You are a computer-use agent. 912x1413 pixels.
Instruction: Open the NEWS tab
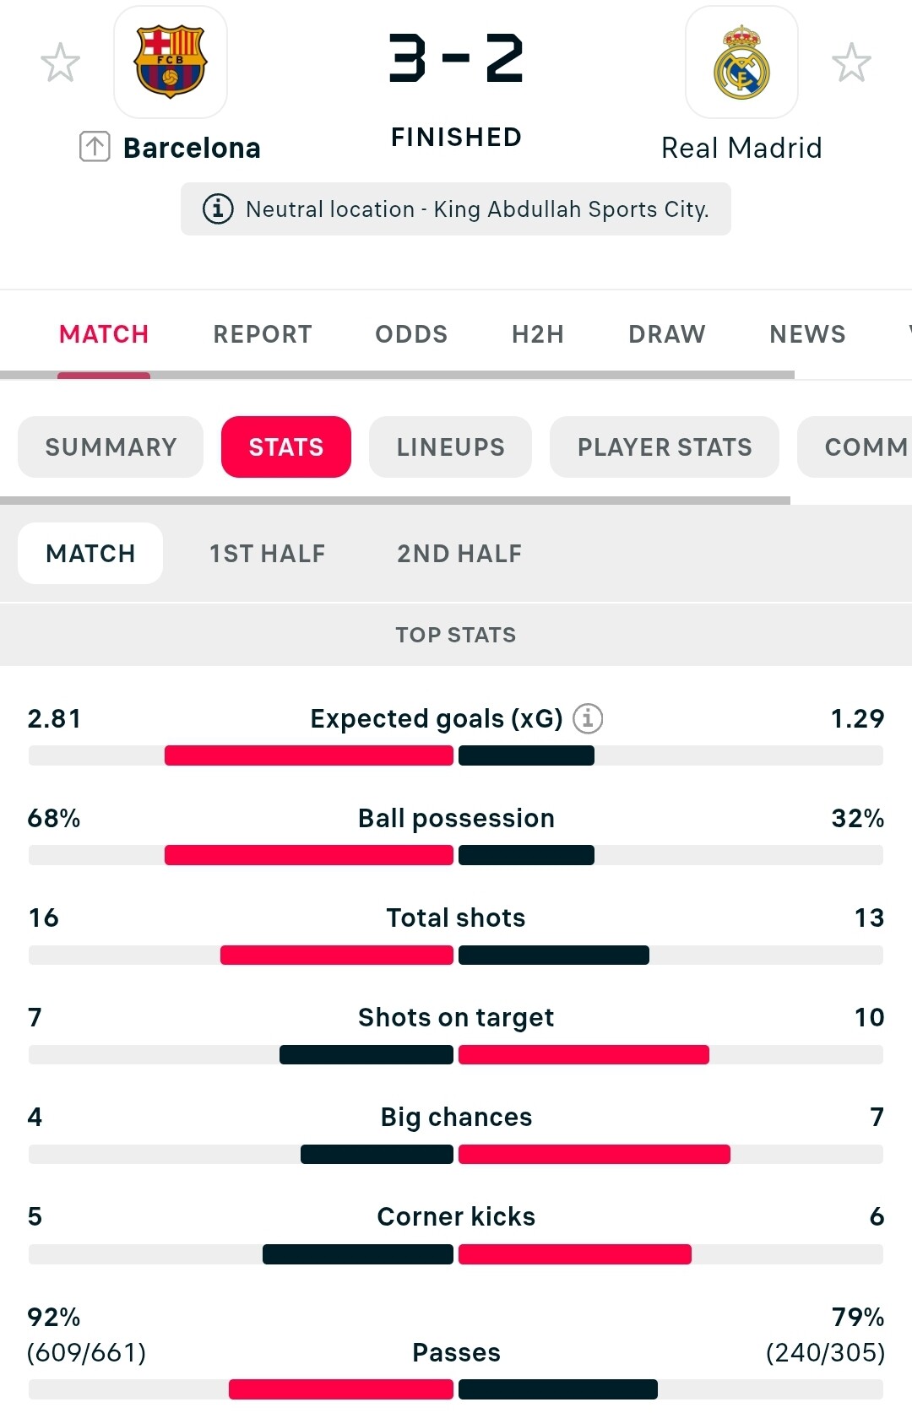pos(806,334)
